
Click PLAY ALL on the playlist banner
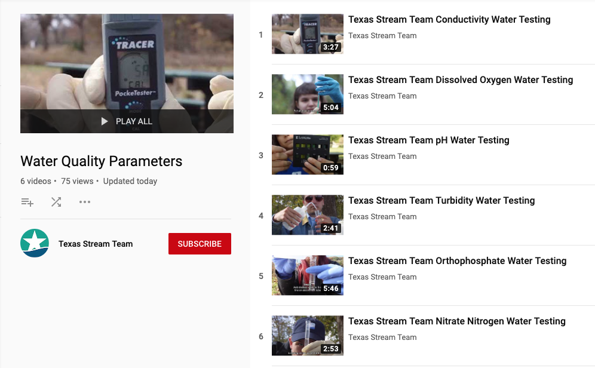pyautogui.click(x=127, y=121)
